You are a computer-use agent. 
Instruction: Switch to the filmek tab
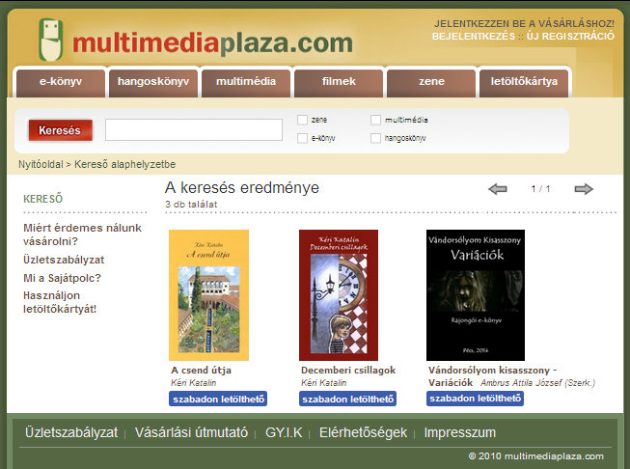click(x=339, y=83)
